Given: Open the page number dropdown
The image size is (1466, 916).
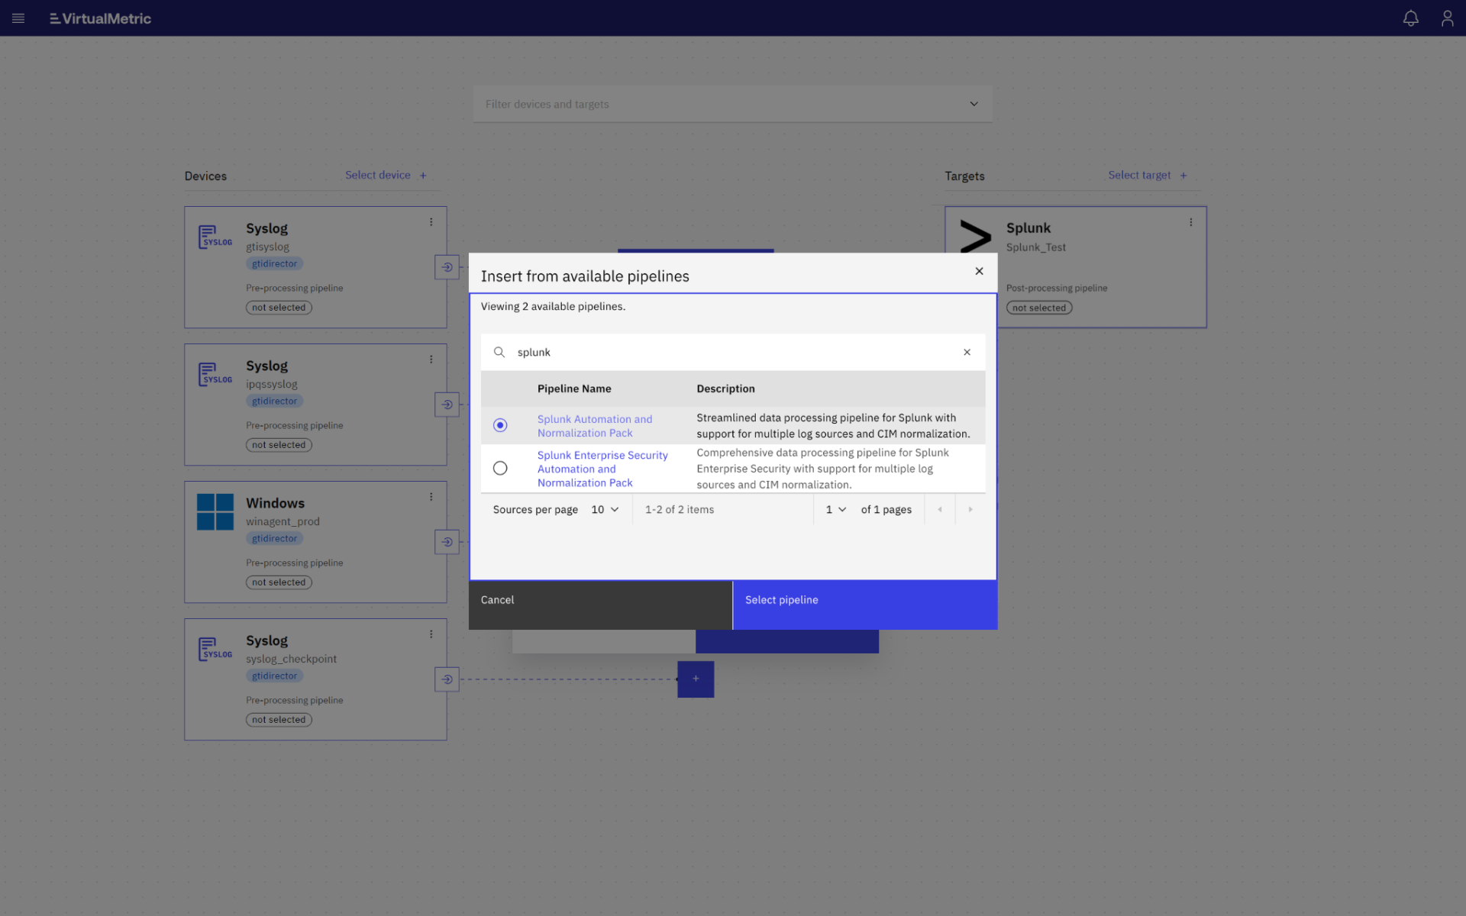Looking at the screenshot, I should 835,509.
